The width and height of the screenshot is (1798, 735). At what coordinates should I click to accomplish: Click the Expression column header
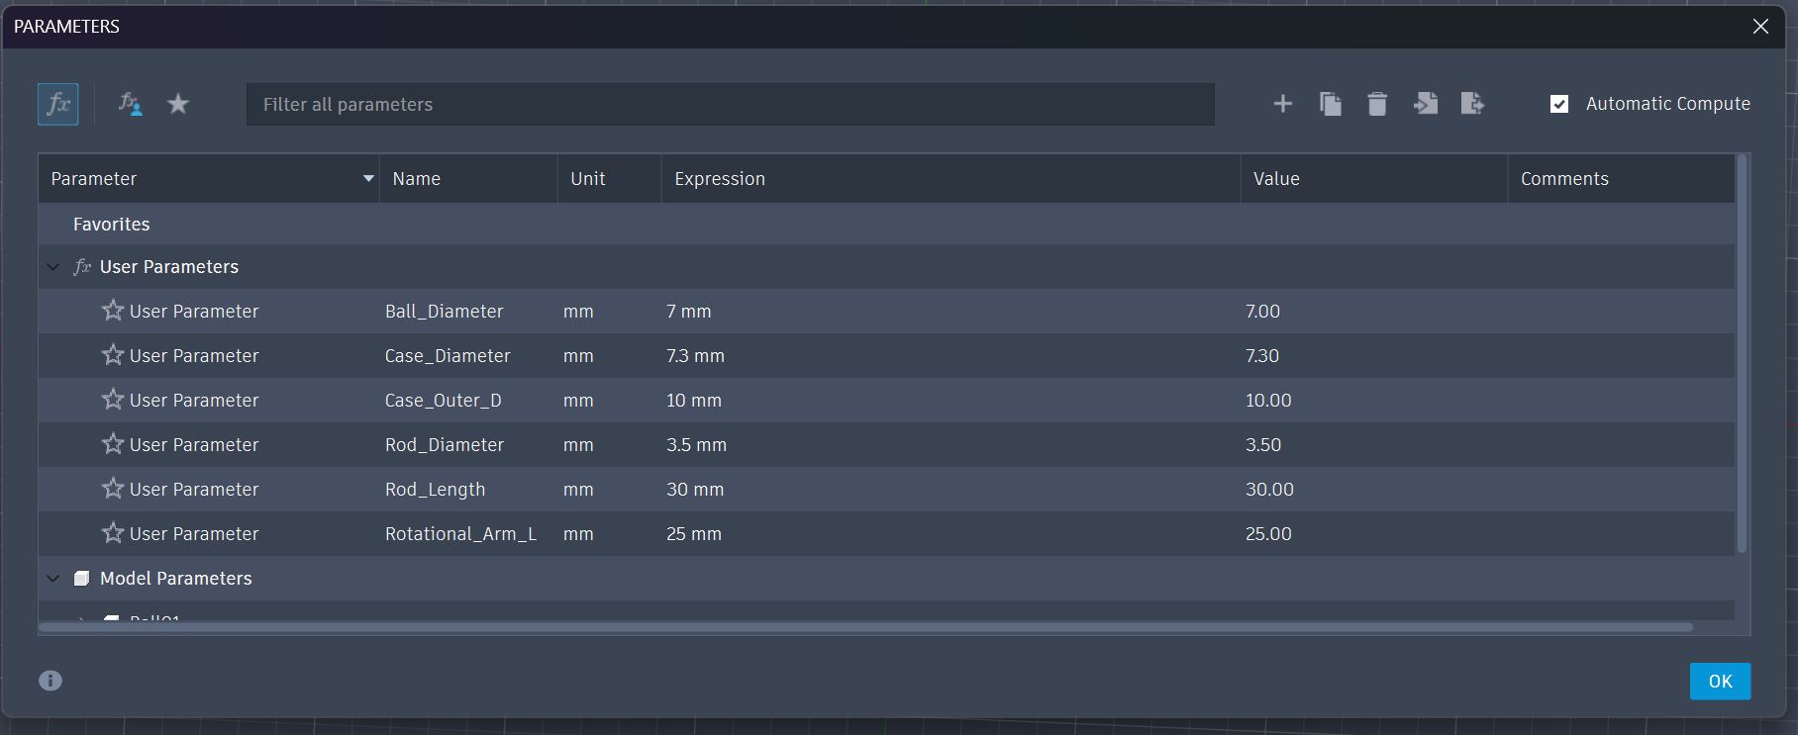tap(720, 179)
